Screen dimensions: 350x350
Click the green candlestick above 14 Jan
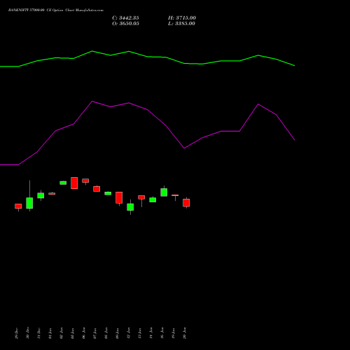tap(153, 199)
